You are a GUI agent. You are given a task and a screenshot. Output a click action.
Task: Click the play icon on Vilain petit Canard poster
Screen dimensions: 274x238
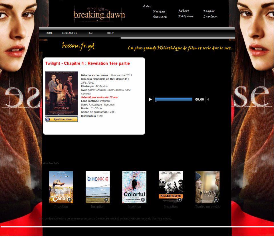click(x=69, y=200)
